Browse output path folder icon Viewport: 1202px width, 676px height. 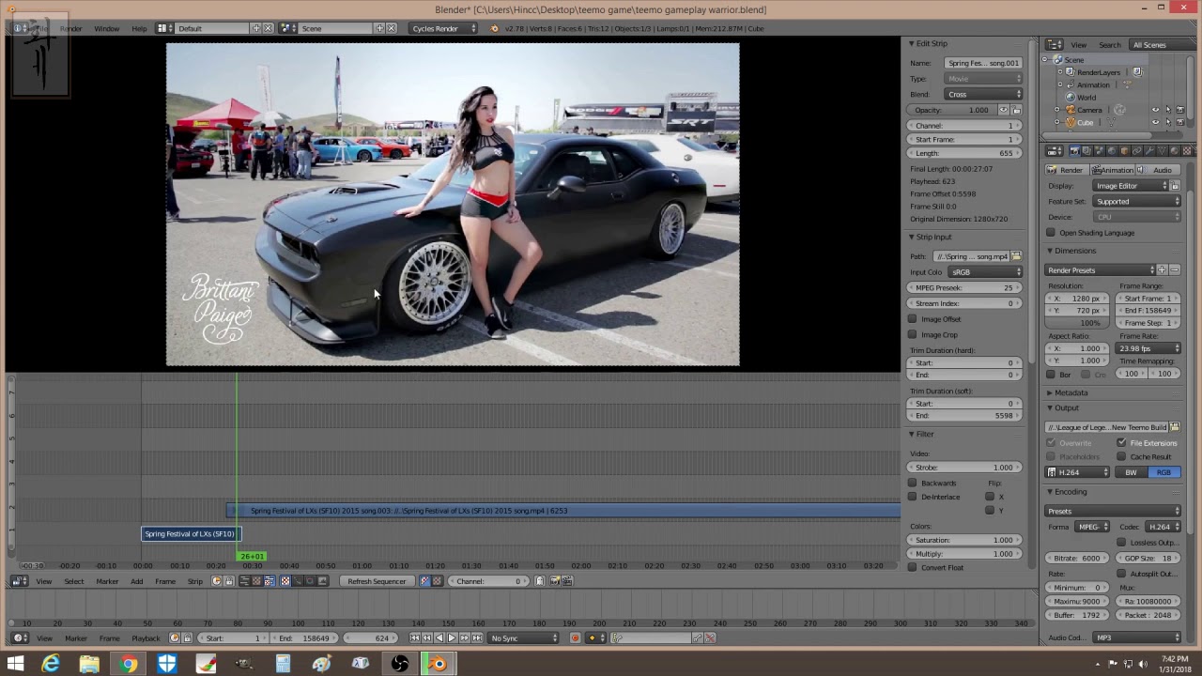1175,427
